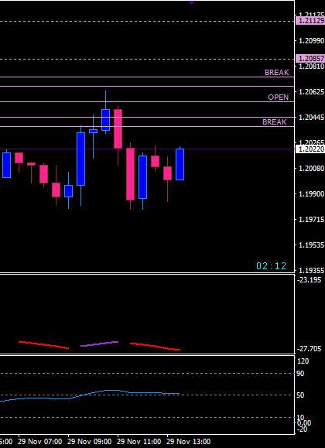Click the BREAK label next to 1.20445
The image size is (325, 448).
pos(275,122)
